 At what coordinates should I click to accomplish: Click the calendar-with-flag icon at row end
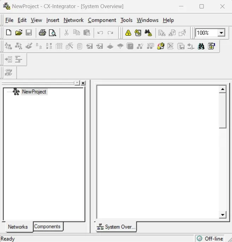(212, 46)
